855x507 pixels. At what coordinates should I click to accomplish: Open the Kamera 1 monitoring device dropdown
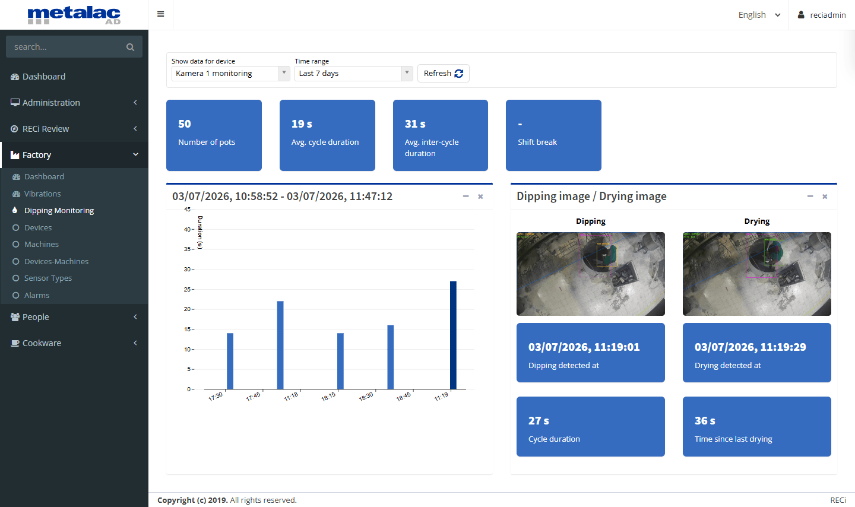(231, 74)
